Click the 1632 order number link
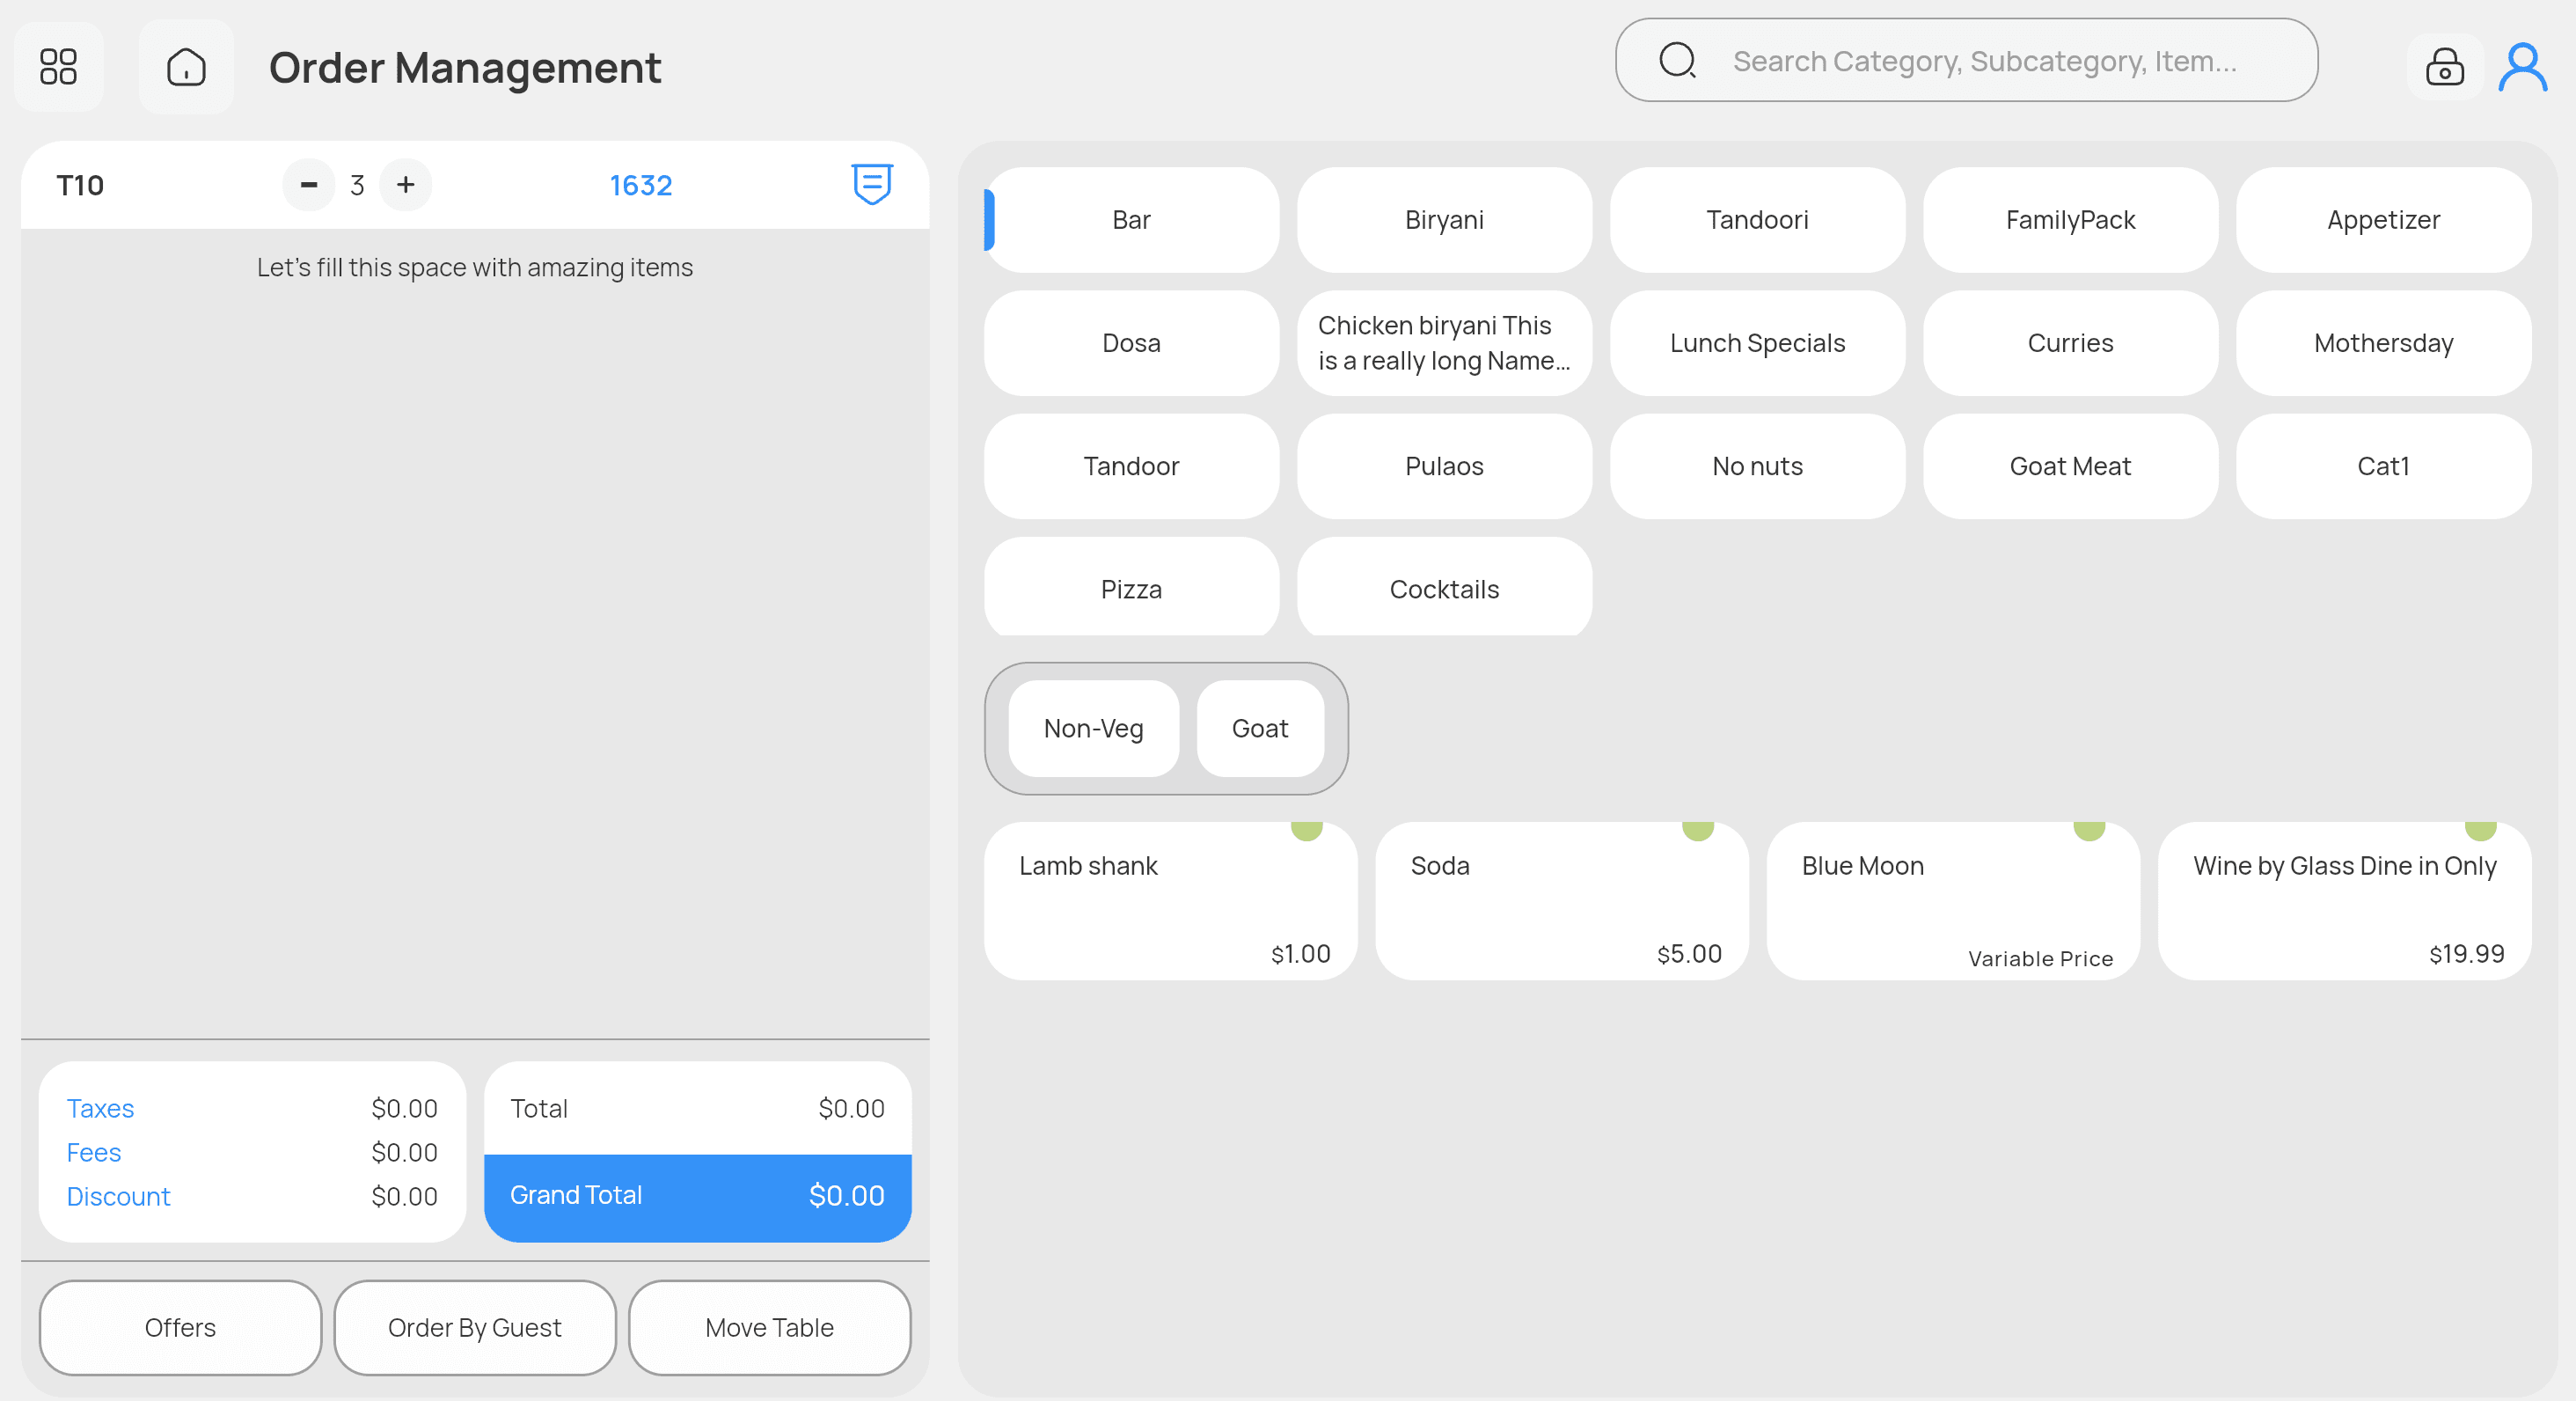This screenshot has height=1401, width=2576. (641, 185)
